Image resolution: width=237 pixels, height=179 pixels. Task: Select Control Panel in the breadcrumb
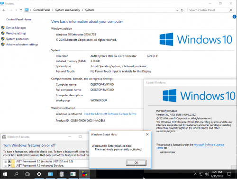coord(42,10)
